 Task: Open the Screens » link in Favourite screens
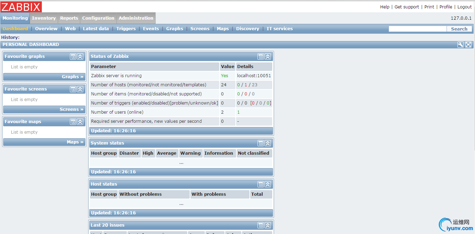coord(72,109)
